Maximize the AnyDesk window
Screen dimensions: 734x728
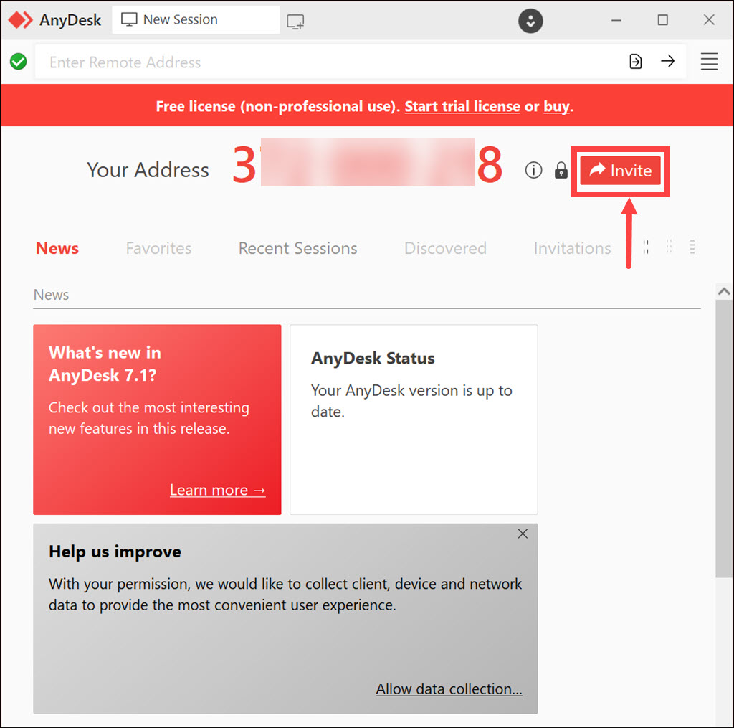tap(663, 19)
